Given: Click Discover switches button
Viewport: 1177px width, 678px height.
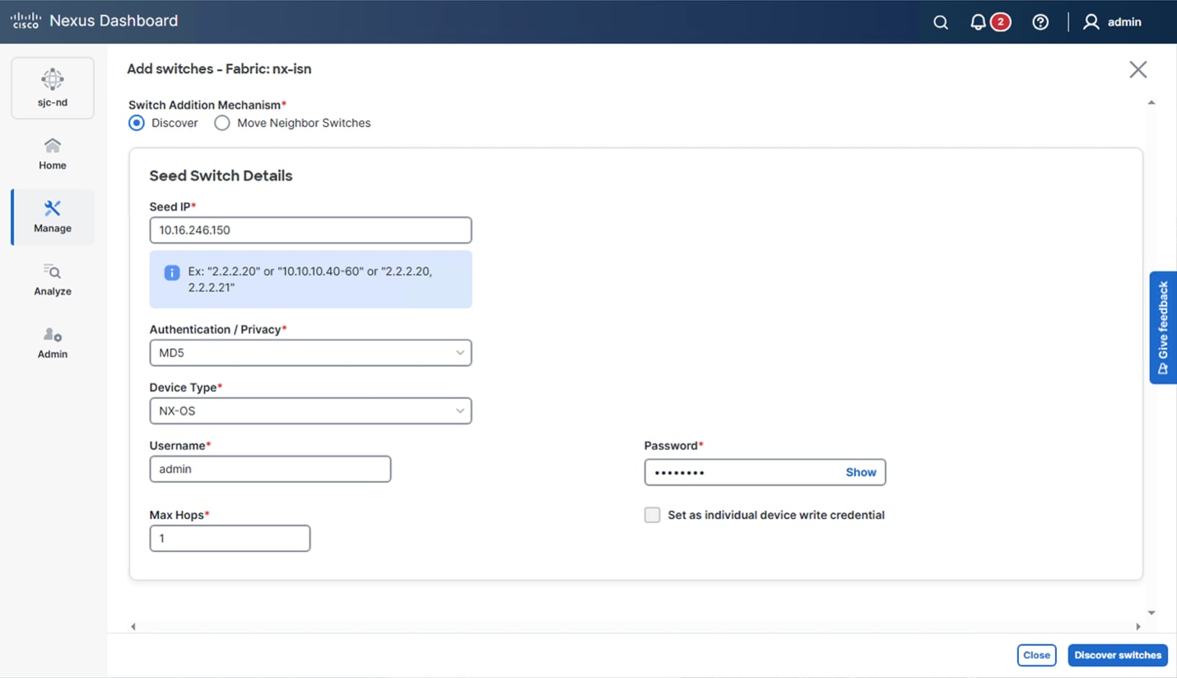Looking at the screenshot, I should 1118,655.
